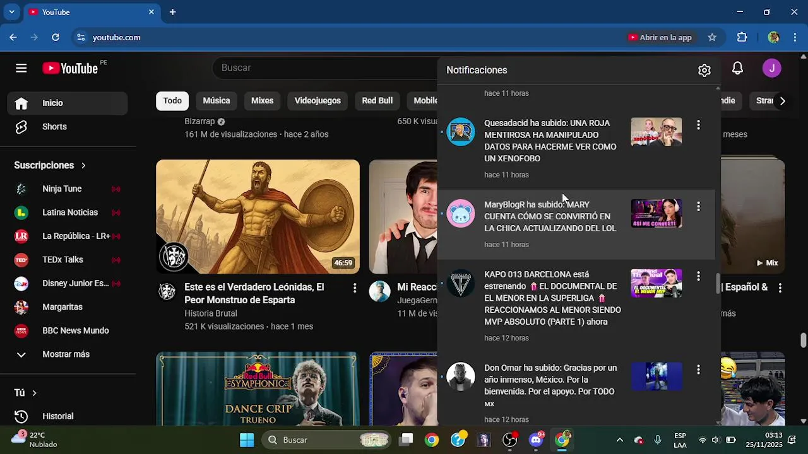Click the Don Omar channel avatar
The height and width of the screenshot is (454, 808).
tap(461, 376)
